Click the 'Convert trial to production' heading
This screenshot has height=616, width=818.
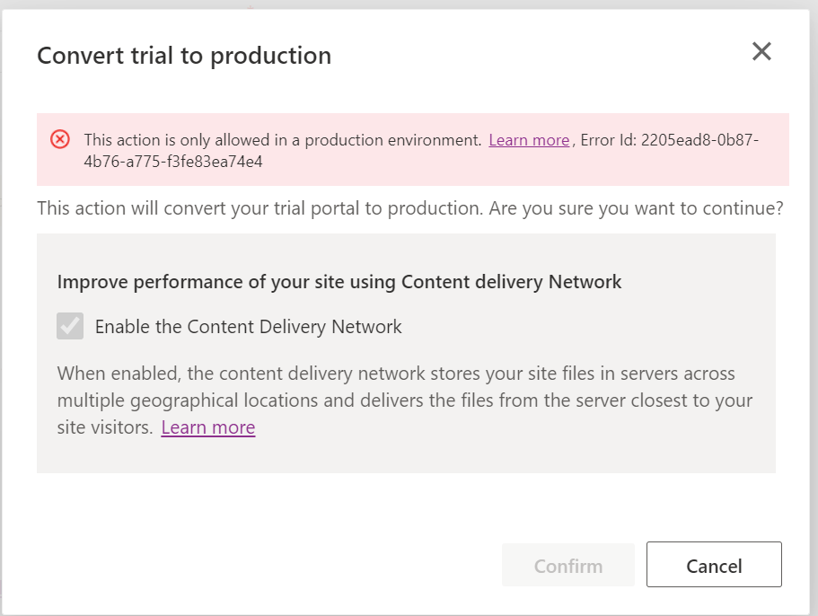184,56
